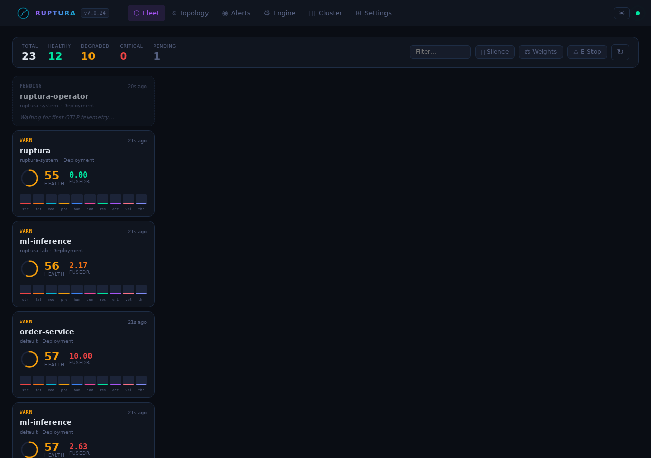Click the 'hum' signal bar on ruptura card
Screen dimensions: 651x458
click(77, 199)
